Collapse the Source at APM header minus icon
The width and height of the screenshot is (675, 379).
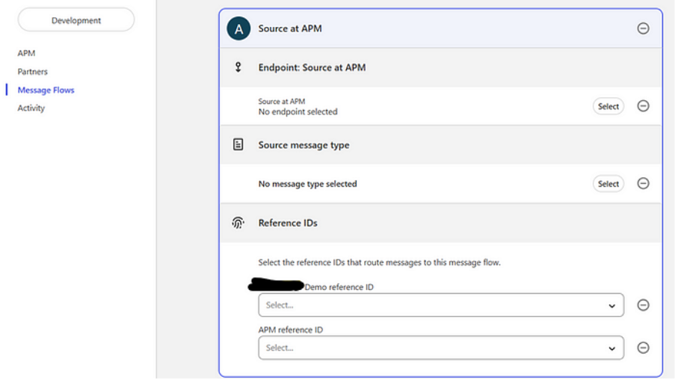pyautogui.click(x=643, y=28)
